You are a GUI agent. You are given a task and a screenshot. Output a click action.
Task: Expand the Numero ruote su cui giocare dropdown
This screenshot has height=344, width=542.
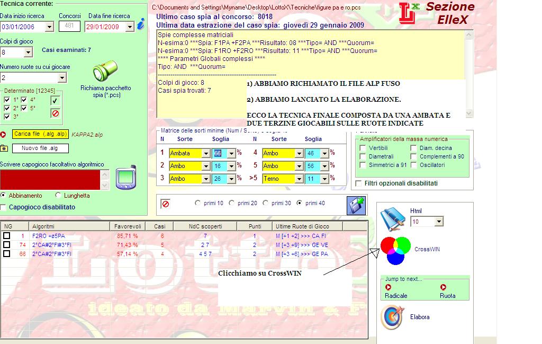click(x=62, y=77)
